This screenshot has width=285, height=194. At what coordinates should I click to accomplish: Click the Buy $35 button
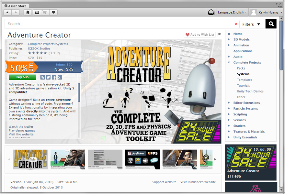(x=22, y=77)
